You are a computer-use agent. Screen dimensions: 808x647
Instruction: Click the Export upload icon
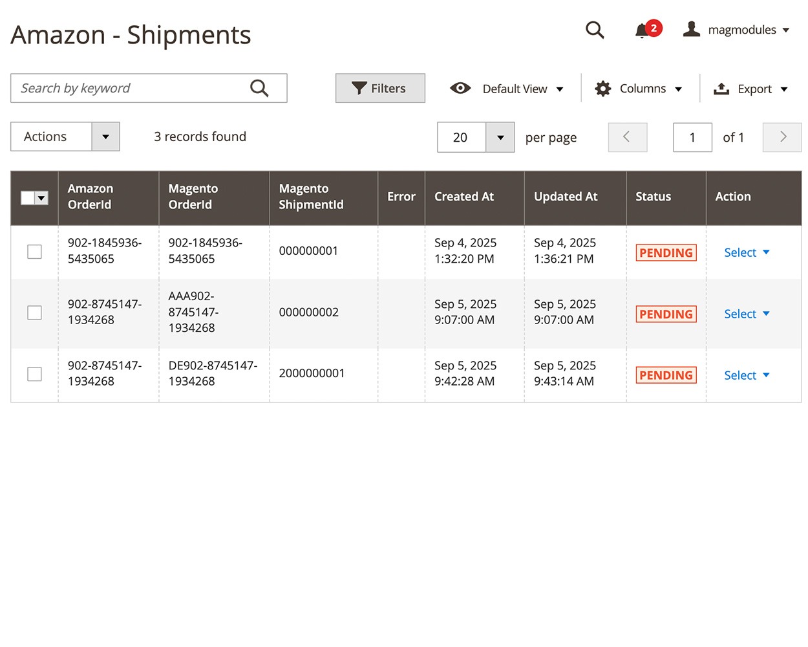click(721, 89)
